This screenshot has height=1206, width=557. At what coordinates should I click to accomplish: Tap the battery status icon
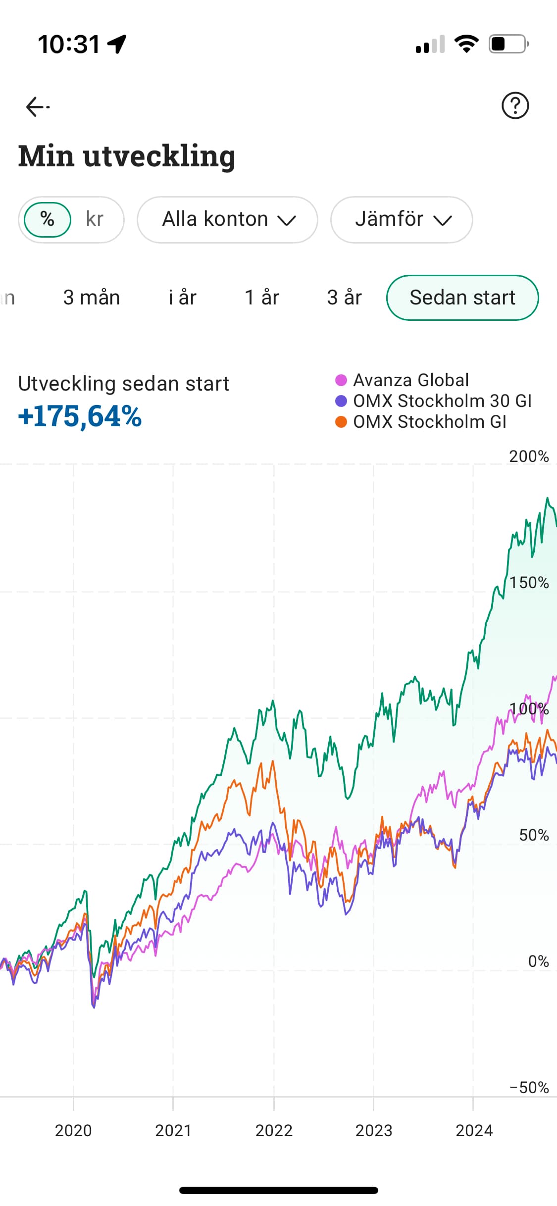(508, 44)
